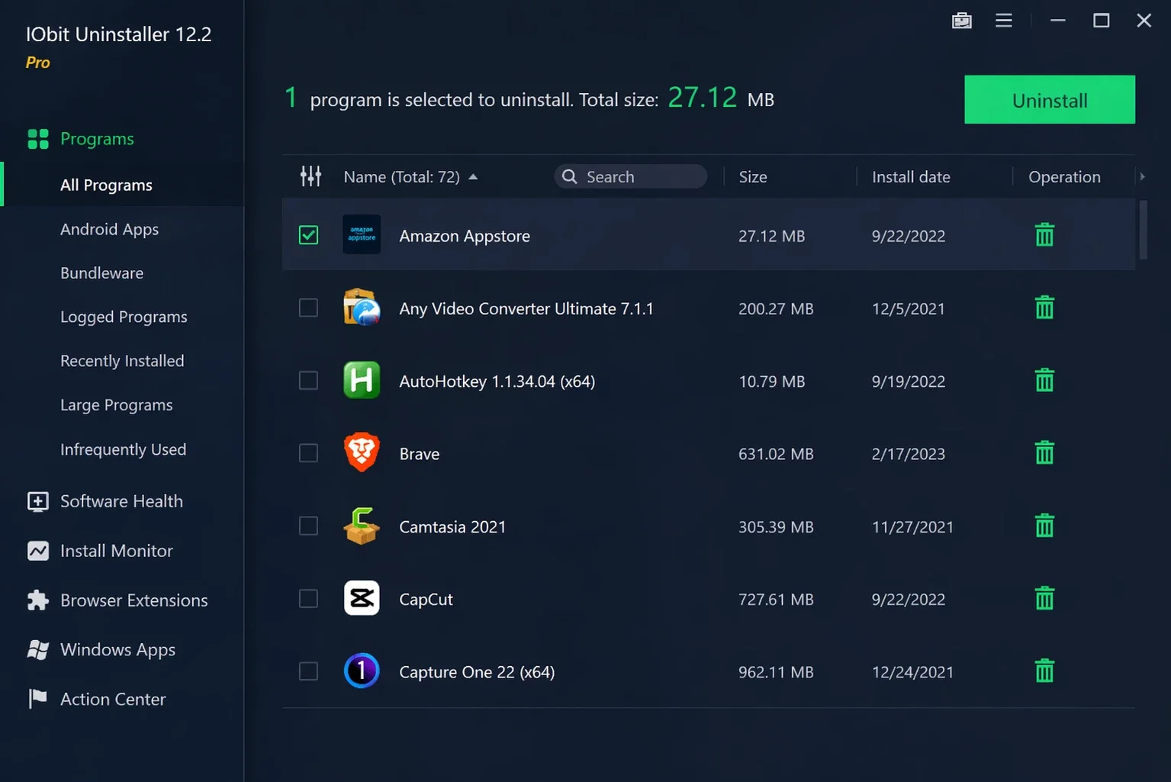Open the hamburger options menu
This screenshot has width=1171, height=782.
click(1004, 21)
